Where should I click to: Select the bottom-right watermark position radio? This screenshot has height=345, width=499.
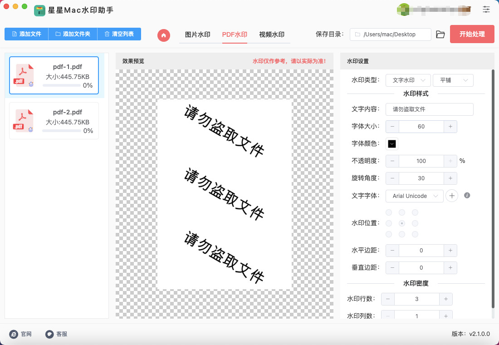coord(415,234)
